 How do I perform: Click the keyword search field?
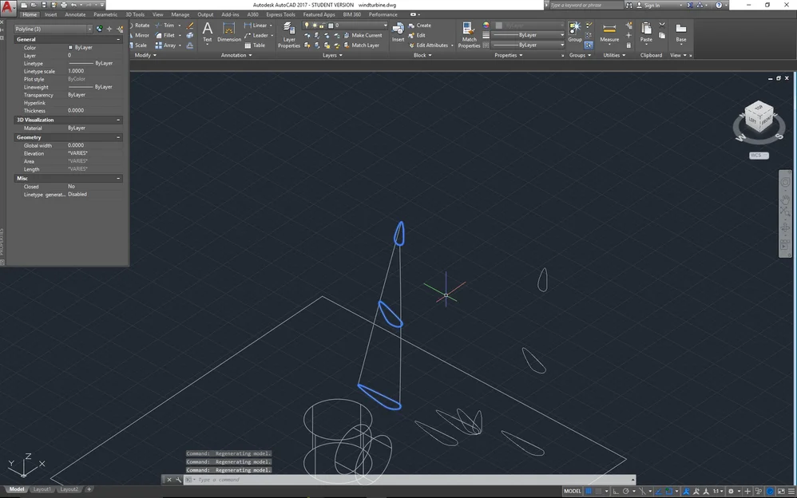pyautogui.click(x=585, y=5)
